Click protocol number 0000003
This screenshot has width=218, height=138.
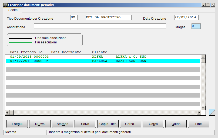(41, 57)
